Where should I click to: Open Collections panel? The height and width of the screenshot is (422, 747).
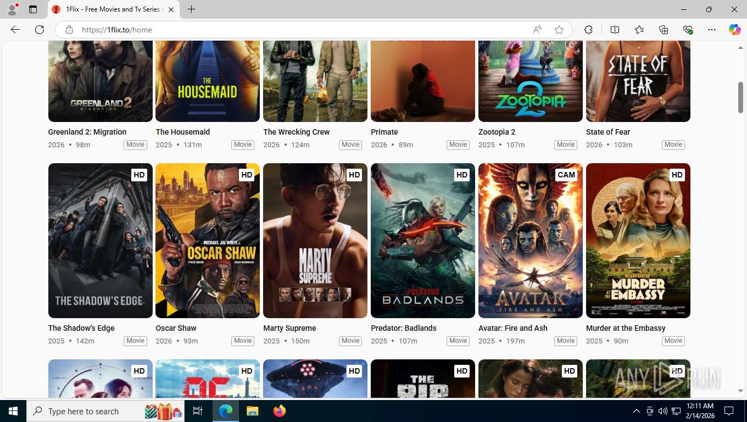click(x=664, y=30)
